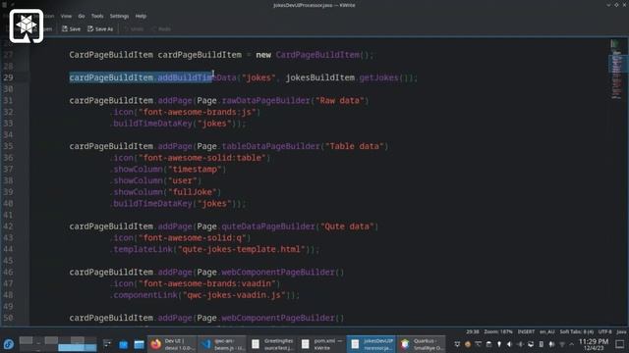Screen dimensions: 629x353
Task: Switch to the VS Code qwc-arc-beans.js window
Action: 222,344
